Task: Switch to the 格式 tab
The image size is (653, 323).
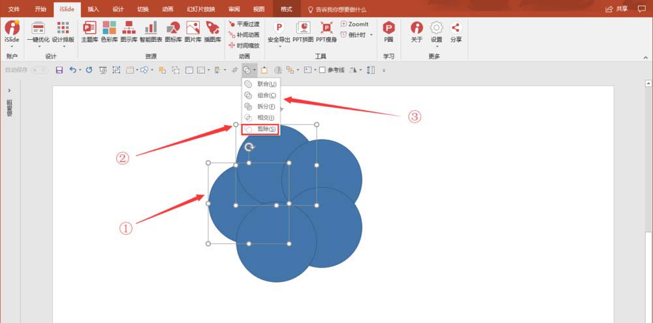Action: (x=287, y=8)
